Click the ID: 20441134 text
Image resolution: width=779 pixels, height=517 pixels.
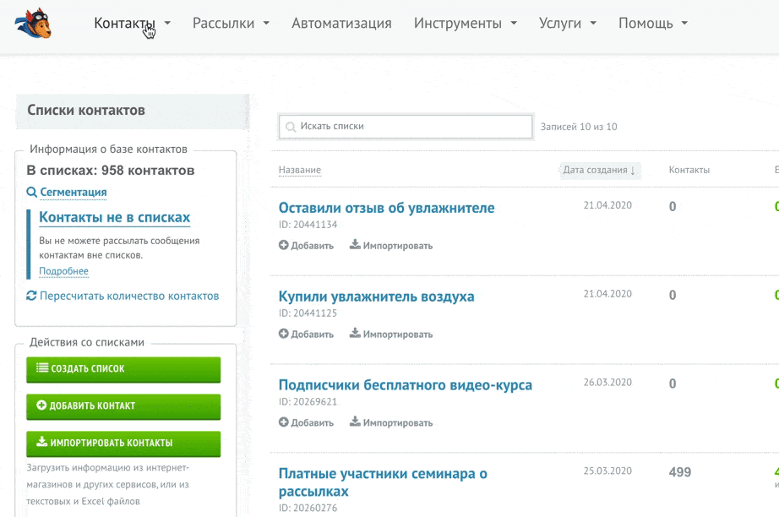pyautogui.click(x=308, y=225)
